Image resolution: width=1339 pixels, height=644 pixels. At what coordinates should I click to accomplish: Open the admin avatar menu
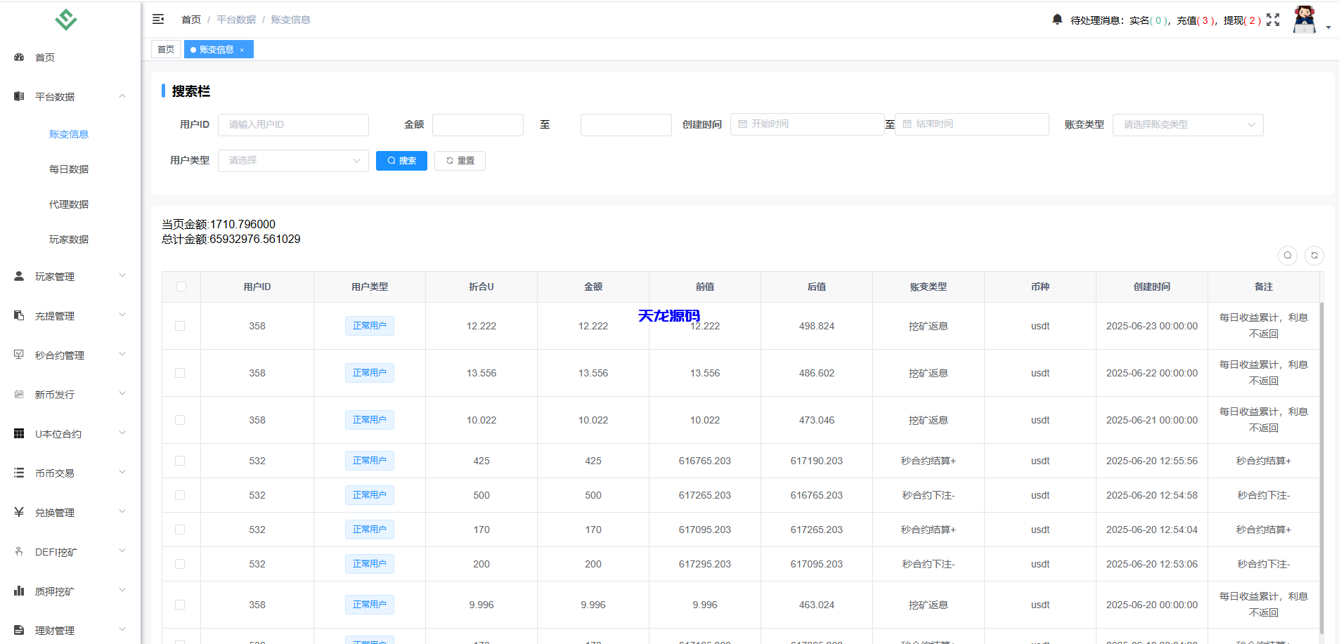(x=1305, y=19)
